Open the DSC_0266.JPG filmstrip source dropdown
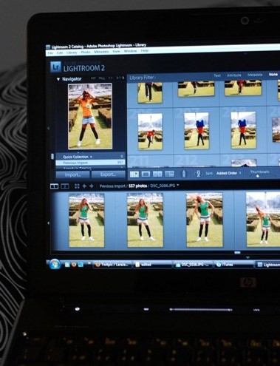This screenshot has width=280, height=366. point(178,186)
